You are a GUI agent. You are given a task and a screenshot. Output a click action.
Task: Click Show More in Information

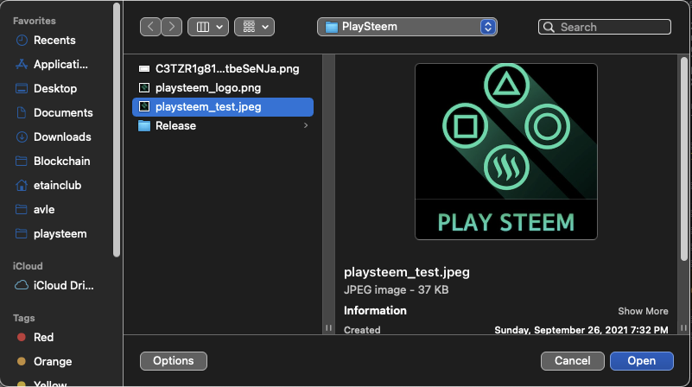[643, 311]
